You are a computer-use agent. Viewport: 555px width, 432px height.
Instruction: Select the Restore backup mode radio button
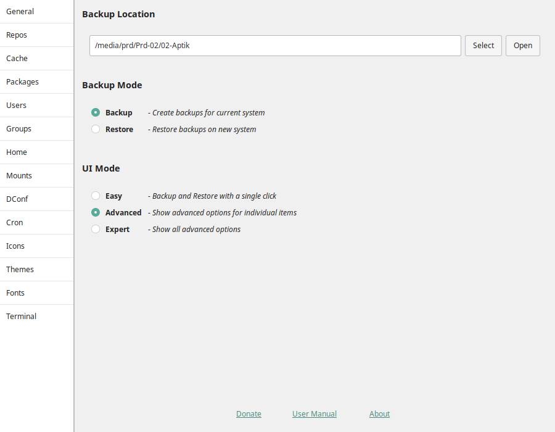pos(96,129)
